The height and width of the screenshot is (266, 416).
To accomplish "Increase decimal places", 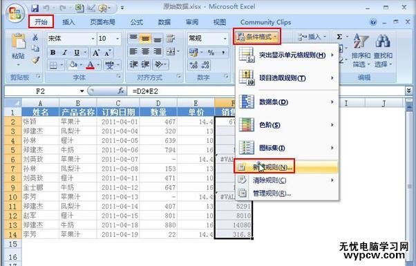I will point(193,65).
